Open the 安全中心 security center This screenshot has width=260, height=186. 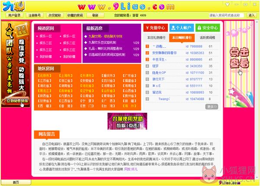tap(208, 28)
